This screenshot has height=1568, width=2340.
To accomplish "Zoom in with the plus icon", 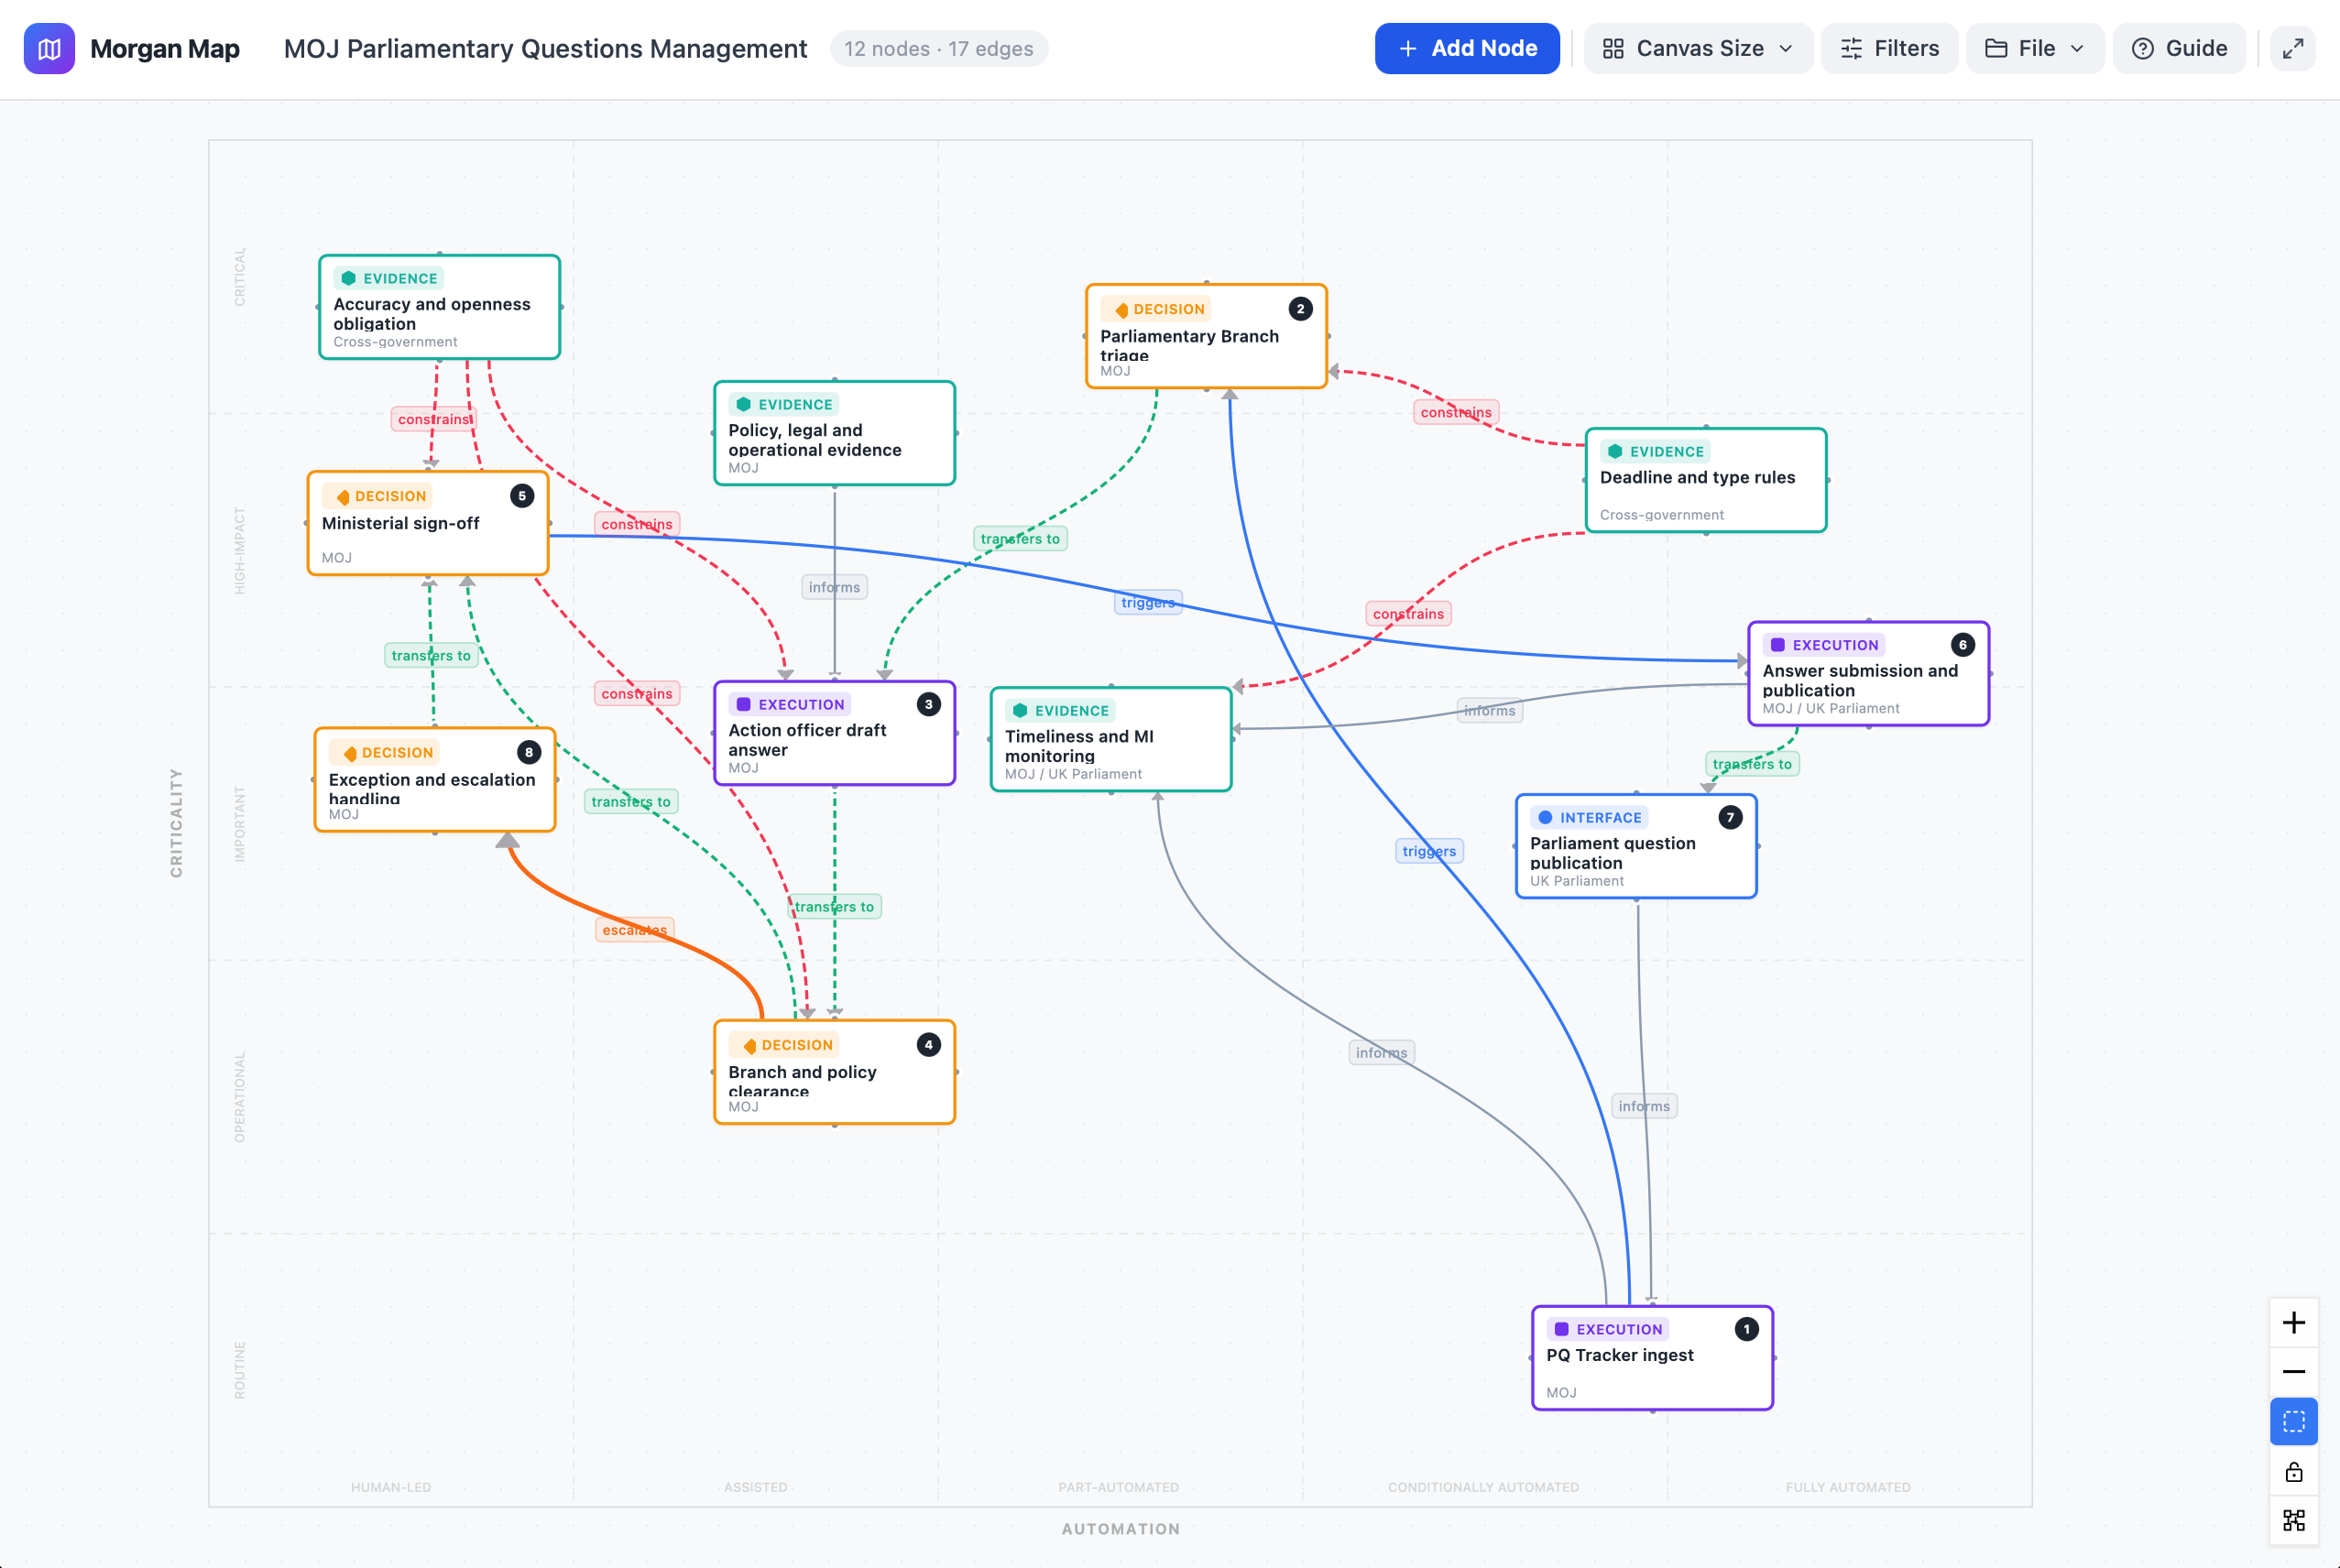I will click(x=2293, y=1322).
